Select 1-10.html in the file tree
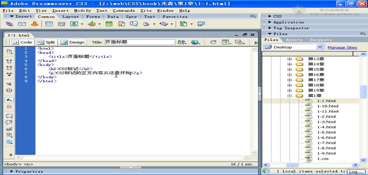 pos(328,106)
